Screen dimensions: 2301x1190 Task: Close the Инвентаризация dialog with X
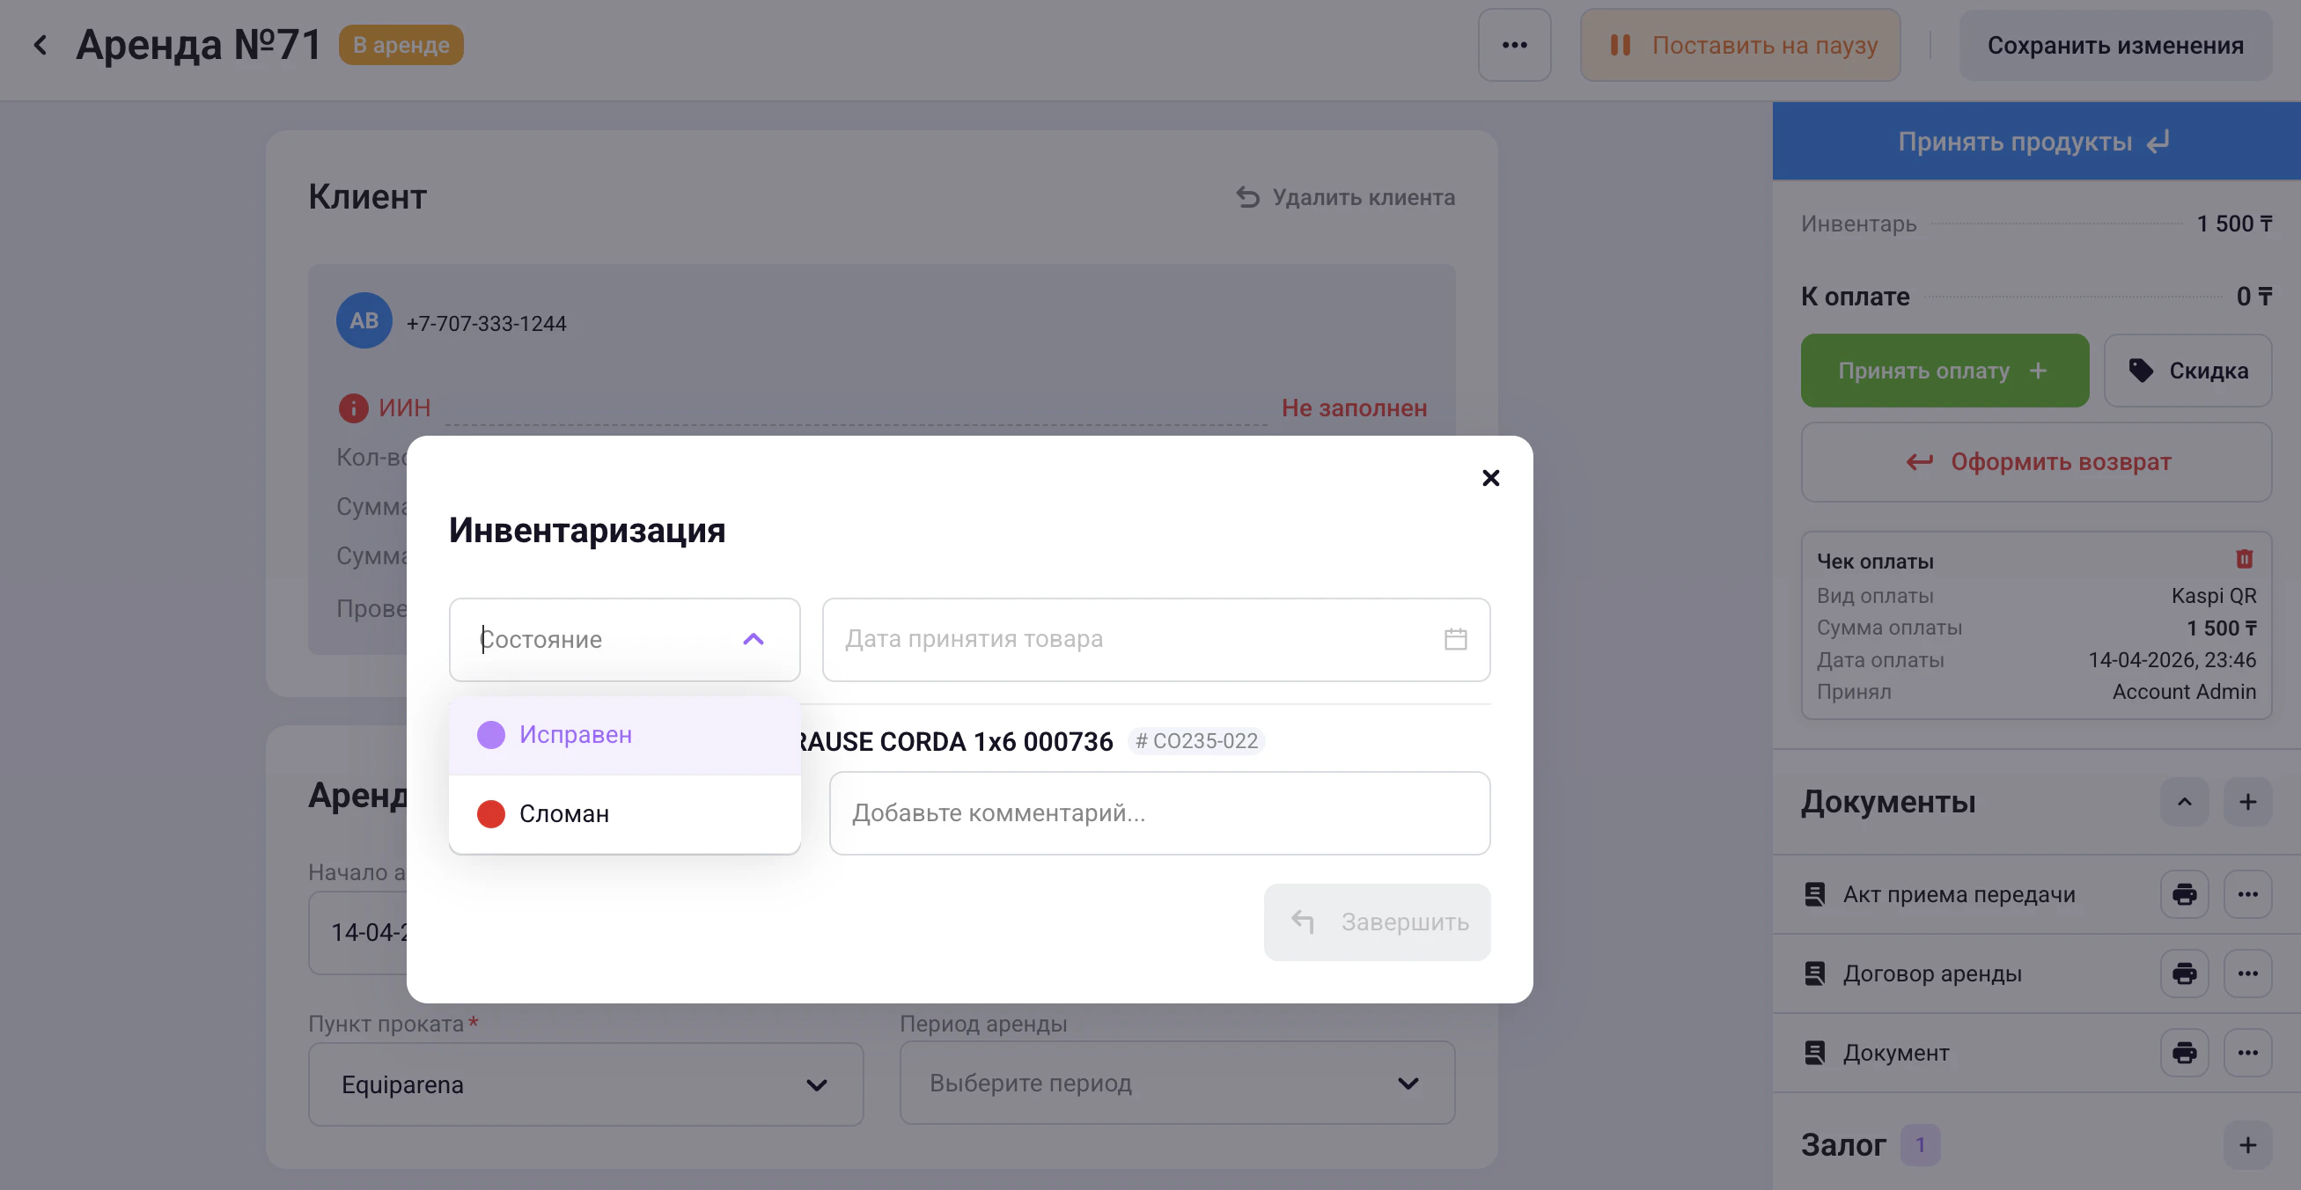coord(1490,478)
